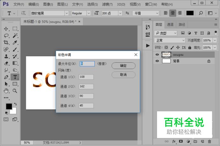Screen dimensions: 220x146
Task: Select the Gradient tool
Action: point(15,63)
